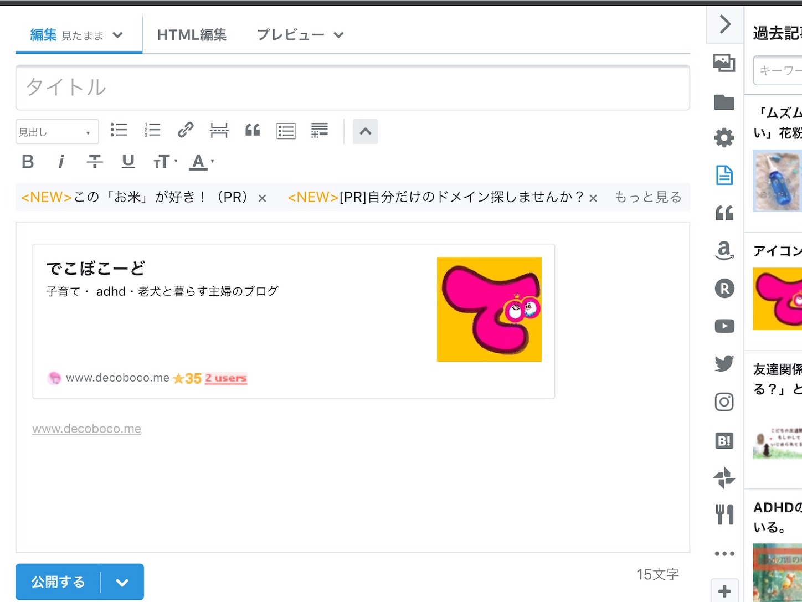Open the Rakuten product icon in sidebar
This screenshot has width=802, height=602.
[724, 289]
